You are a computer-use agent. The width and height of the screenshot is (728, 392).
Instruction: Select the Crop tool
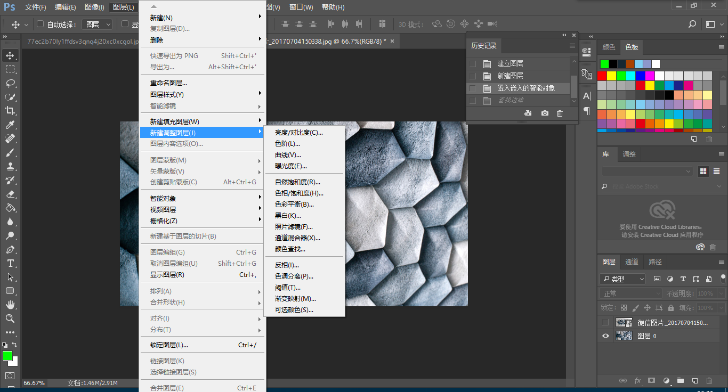[10, 111]
